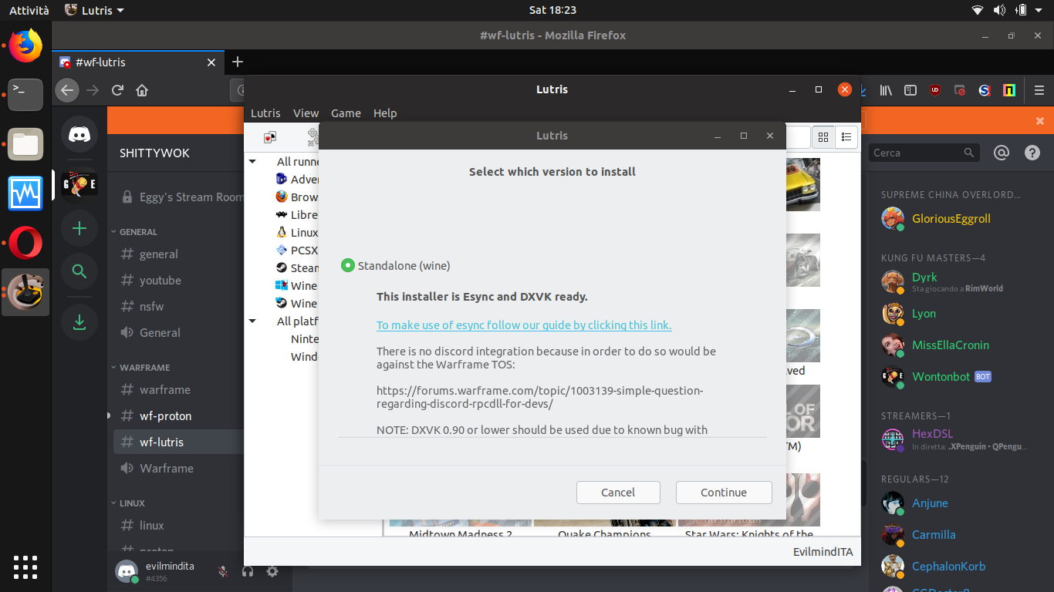Reload the page in Firefox
This screenshot has width=1054, height=592.
coord(117,90)
